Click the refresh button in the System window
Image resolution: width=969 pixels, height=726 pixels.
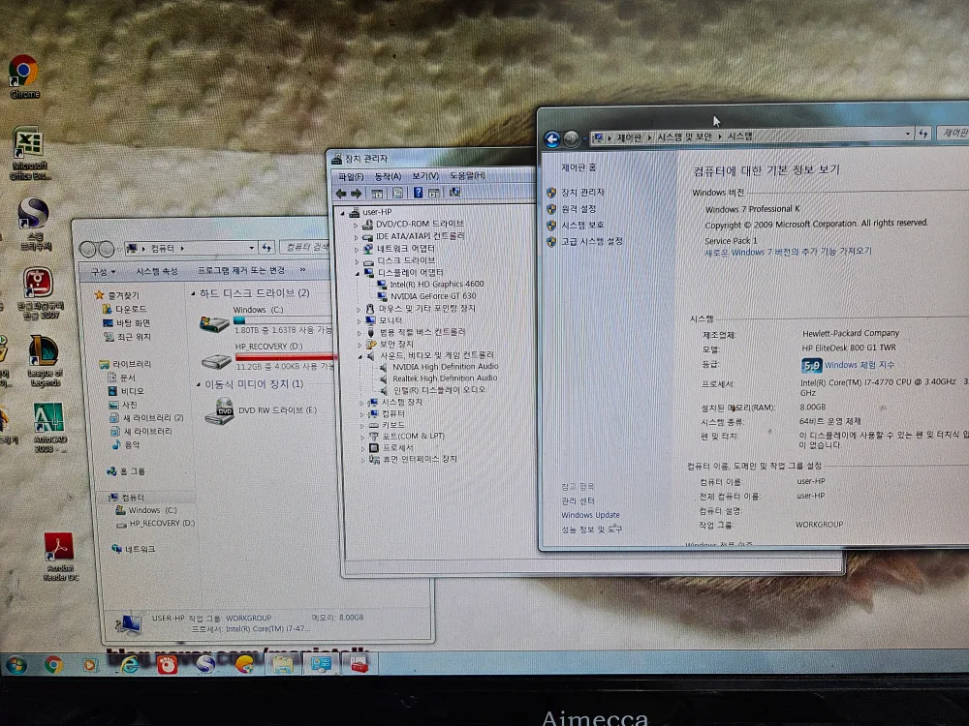tap(923, 134)
